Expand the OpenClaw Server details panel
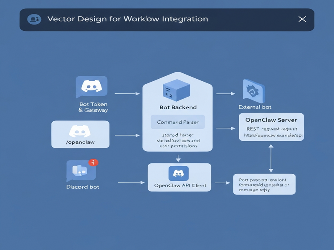The image size is (334, 250). 272,126
